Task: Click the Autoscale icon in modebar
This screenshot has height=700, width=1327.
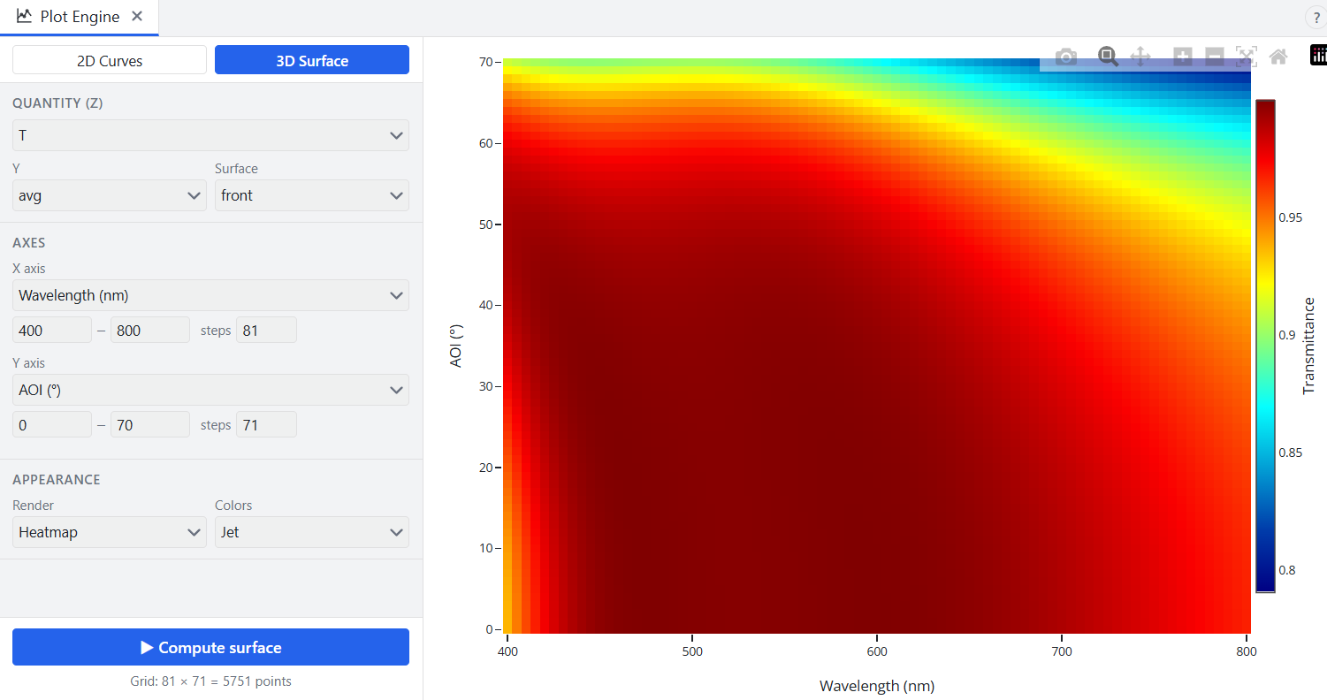Action: pos(1246,57)
